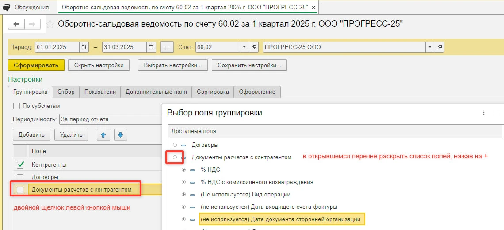The height and width of the screenshot is (230, 504).
Task: Switch to the Показатели tab
Action: point(100,92)
